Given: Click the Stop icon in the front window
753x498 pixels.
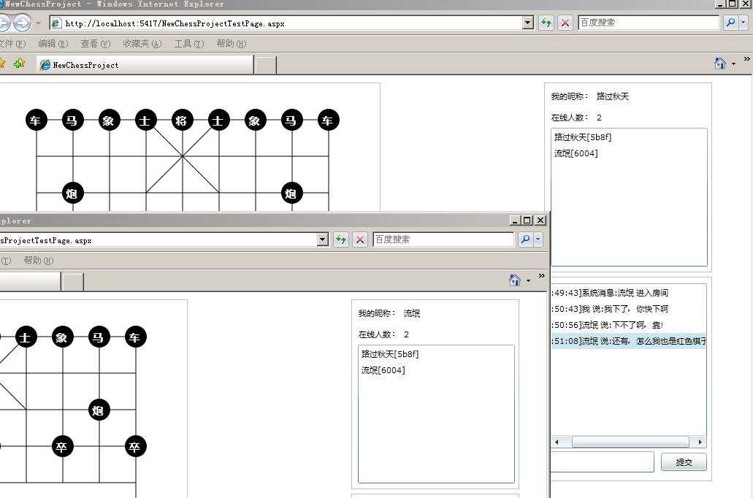Looking at the screenshot, I should click(360, 240).
